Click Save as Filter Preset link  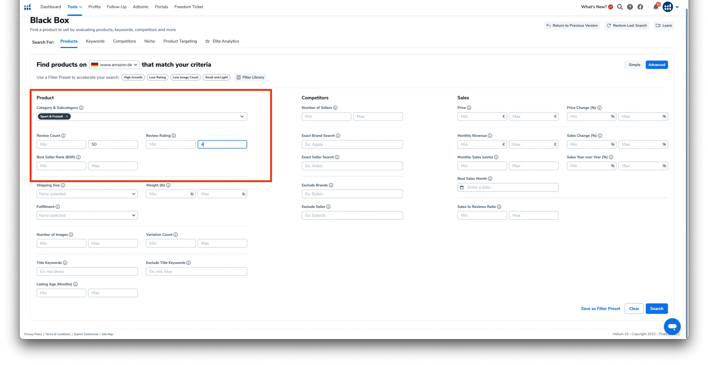tap(600, 309)
